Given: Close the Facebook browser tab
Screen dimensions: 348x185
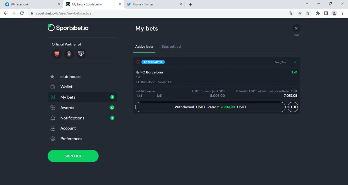Looking at the screenshot, I should [59, 4].
